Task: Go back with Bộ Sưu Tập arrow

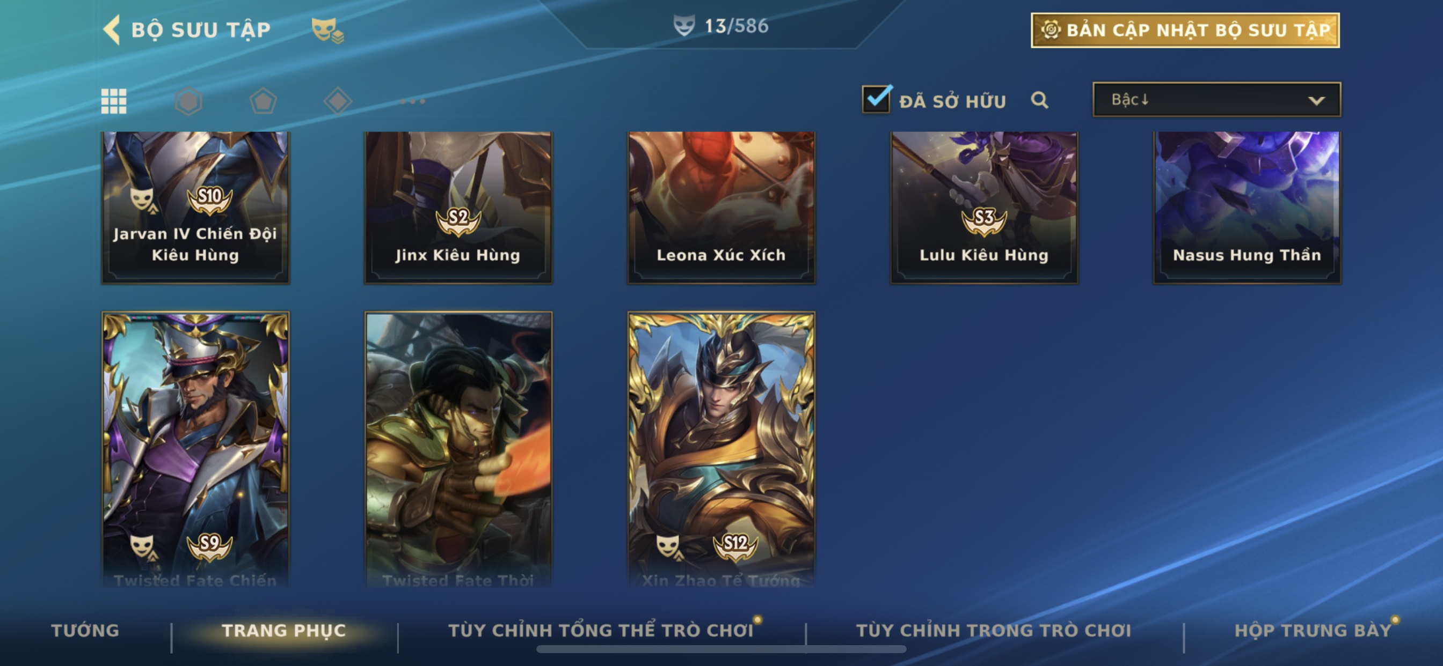Action: (x=112, y=29)
